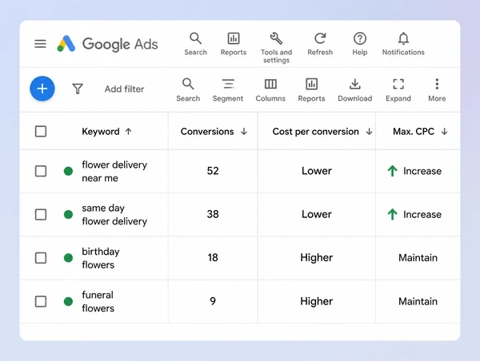Open Reports in the table toolbar

point(312,90)
